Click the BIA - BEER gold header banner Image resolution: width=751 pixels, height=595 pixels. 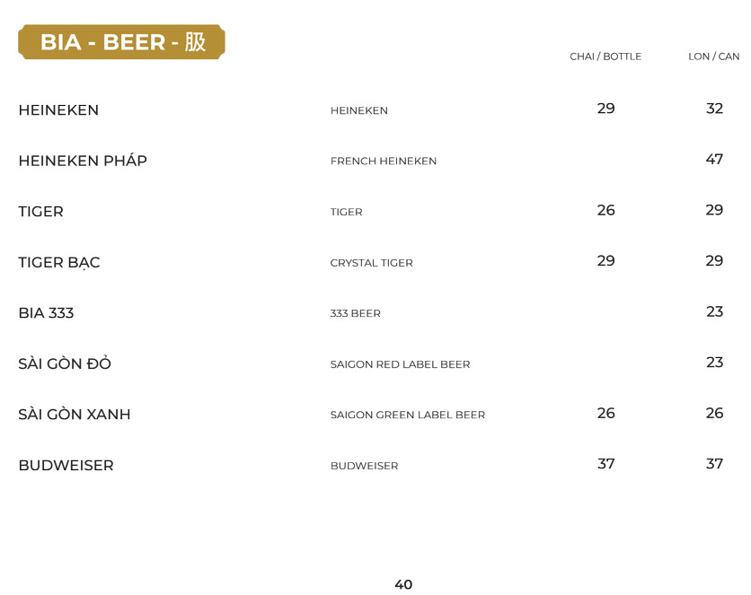121,42
